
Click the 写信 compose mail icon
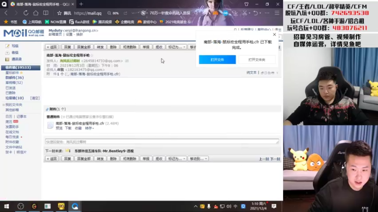pyautogui.click(x=8, y=46)
